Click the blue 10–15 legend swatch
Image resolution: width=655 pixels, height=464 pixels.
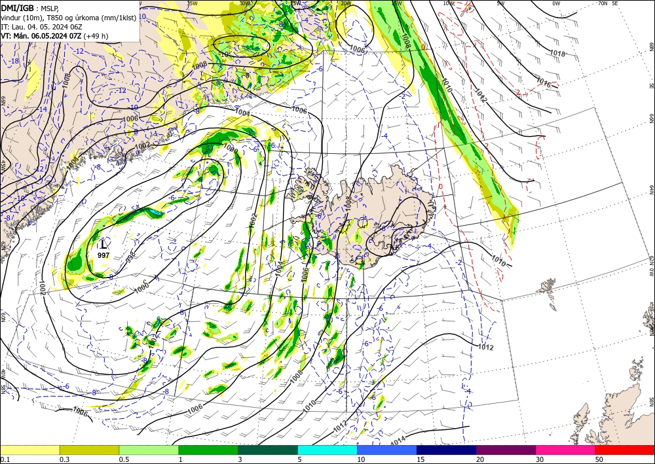(387, 450)
